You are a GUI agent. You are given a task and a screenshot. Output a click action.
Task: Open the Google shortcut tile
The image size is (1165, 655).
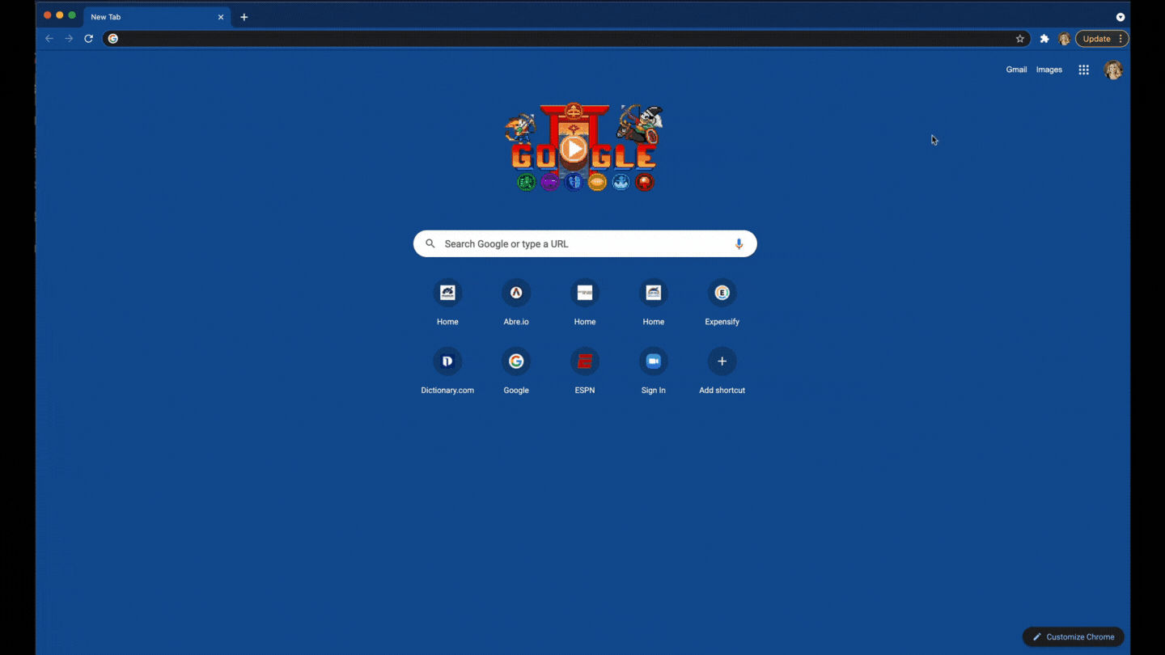tap(516, 371)
